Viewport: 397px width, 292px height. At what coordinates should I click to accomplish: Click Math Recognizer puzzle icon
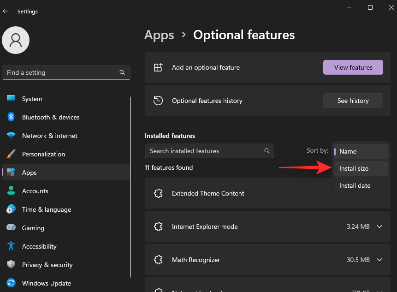point(158,260)
